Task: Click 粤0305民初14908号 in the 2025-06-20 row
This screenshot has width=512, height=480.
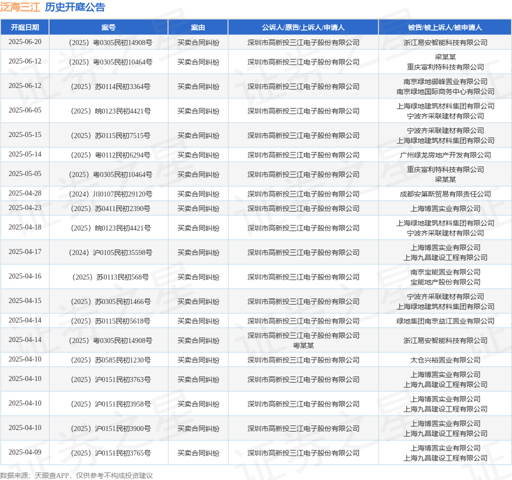Action: 122,42
